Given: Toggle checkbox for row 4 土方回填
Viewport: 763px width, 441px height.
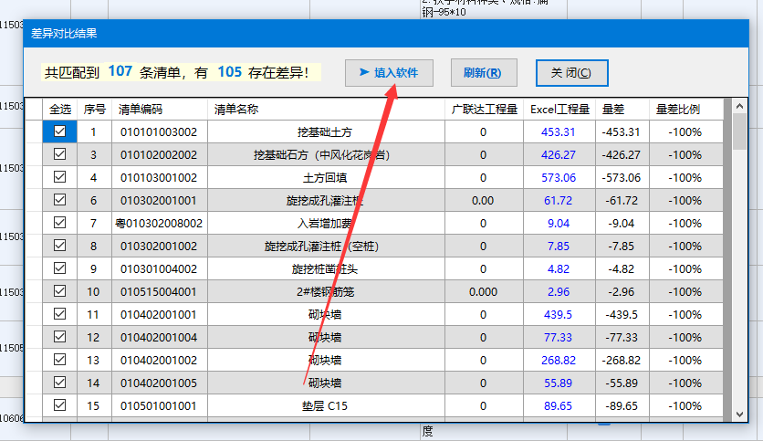Looking at the screenshot, I should pos(60,177).
